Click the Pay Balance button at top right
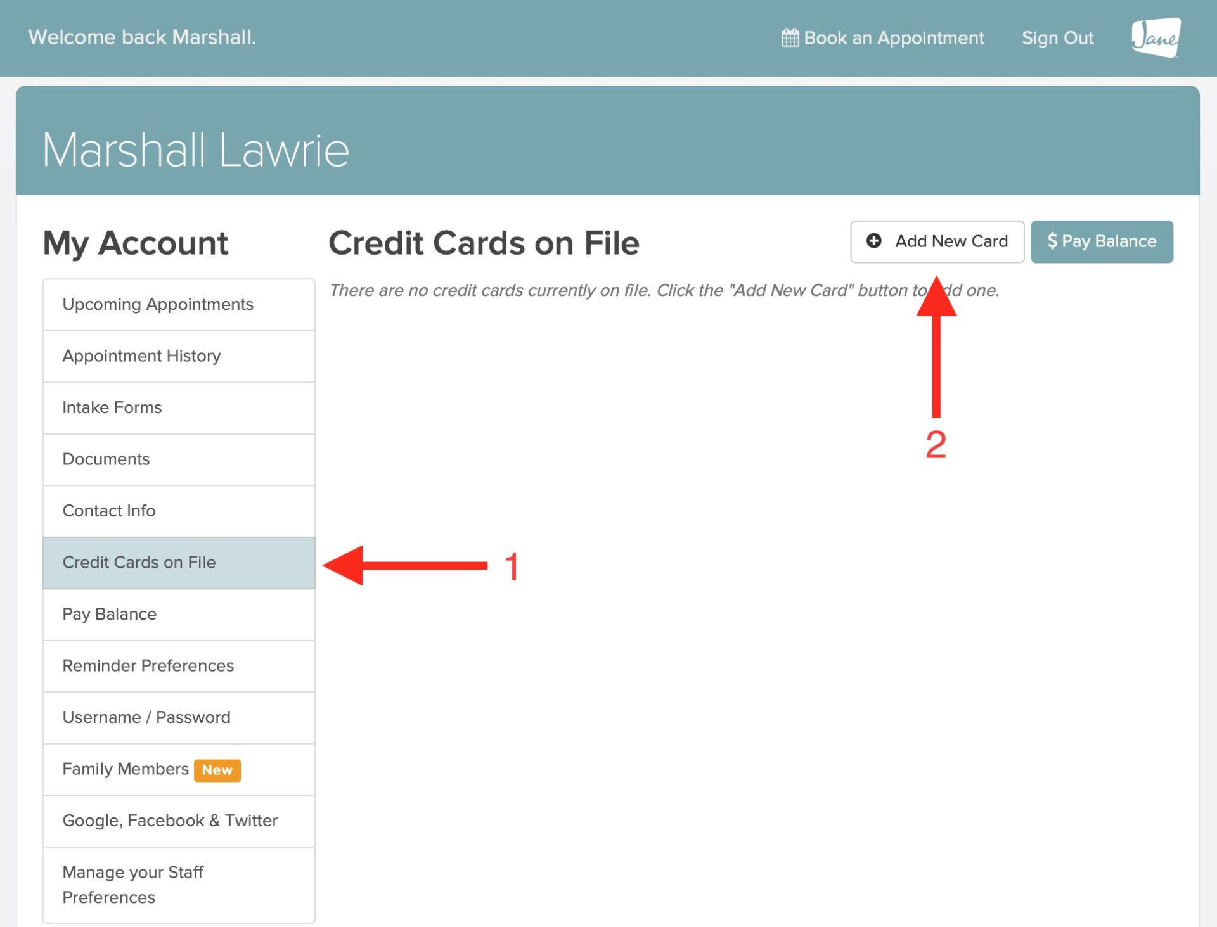1217x927 pixels. pyautogui.click(x=1102, y=241)
